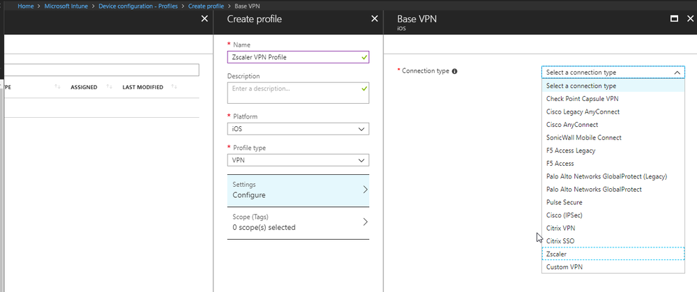Close the Create profile blade
Screen dimensions: 697x292
pyautogui.click(x=374, y=19)
